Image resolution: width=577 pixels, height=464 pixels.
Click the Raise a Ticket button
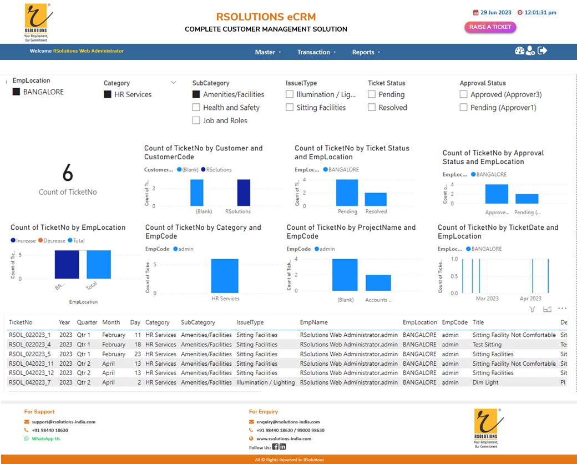(x=490, y=27)
